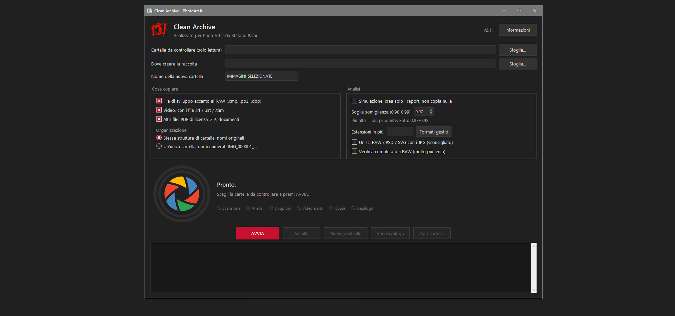The image size is (675, 316).
Task: Click the Pronto. status text
Action: 226,185
